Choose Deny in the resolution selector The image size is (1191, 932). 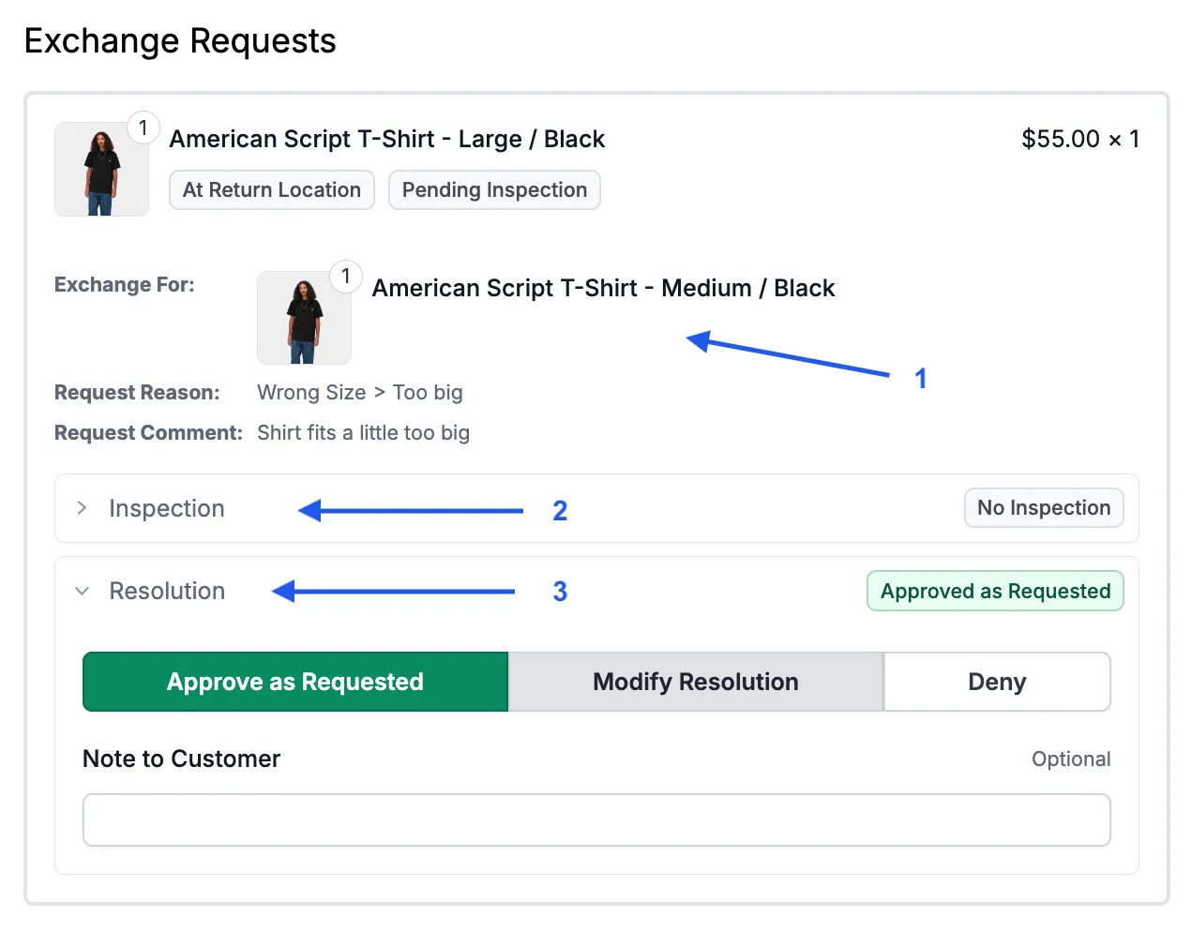(x=997, y=682)
